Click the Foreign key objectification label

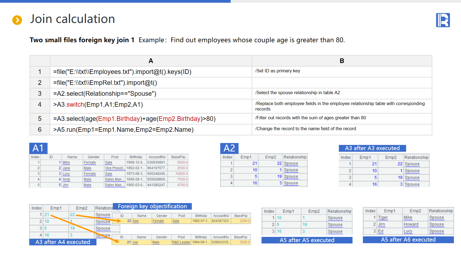point(152,206)
